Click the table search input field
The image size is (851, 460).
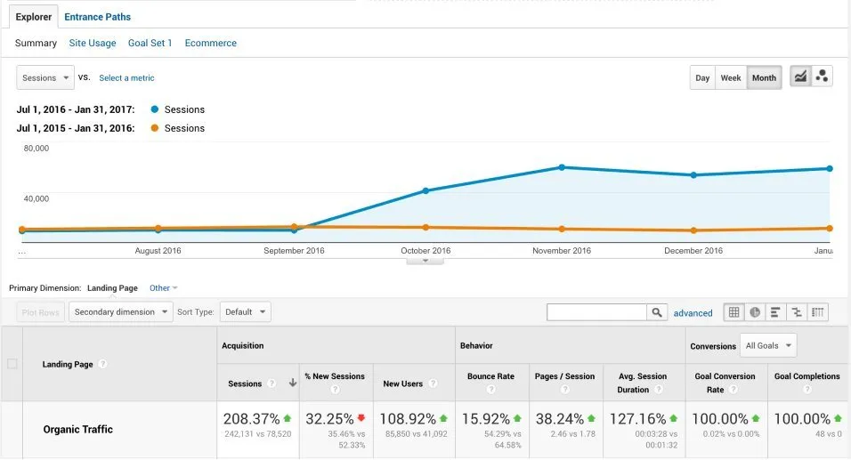pos(596,312)
